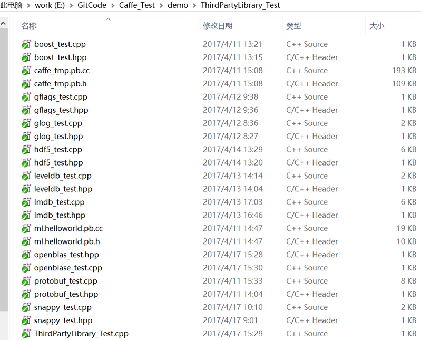This screenshot has width=421, height=340.
Task: Select the file name openblase_test.cpp
Action: [x=68, y=268]
